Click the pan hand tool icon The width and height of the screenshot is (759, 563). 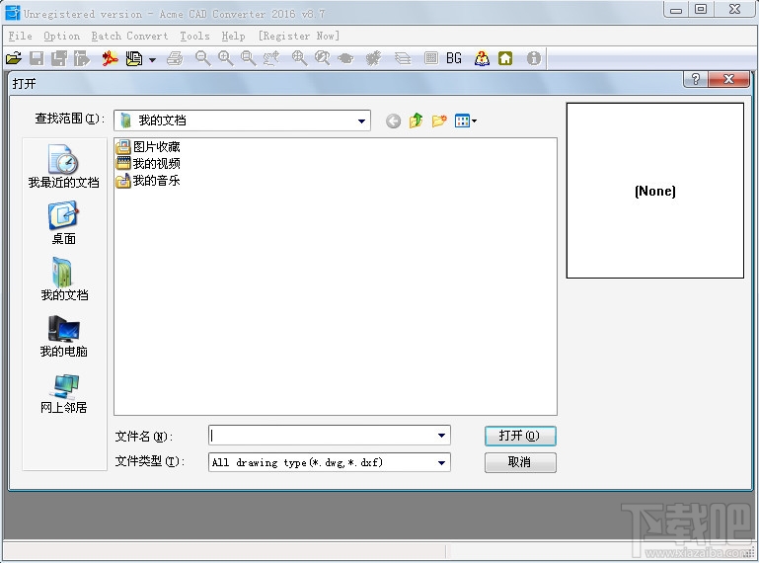[x=271, y=58]
